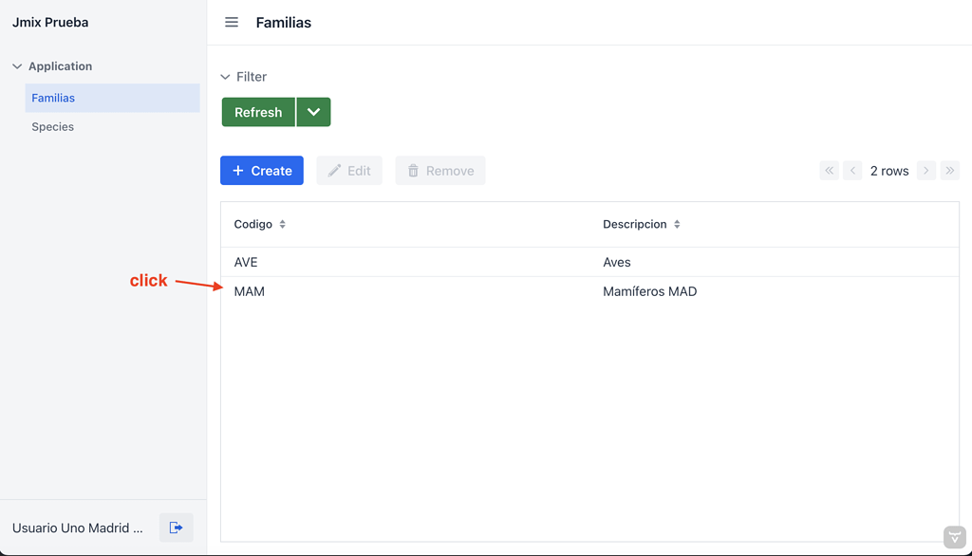Open the floating filter funnel icon

(954, 537)
